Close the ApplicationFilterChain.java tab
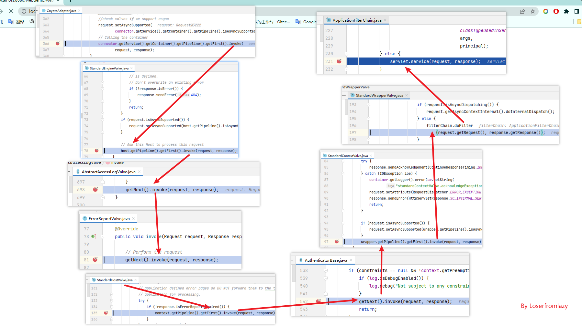This screenshot has width=582, height=326. tap(385, 20)
